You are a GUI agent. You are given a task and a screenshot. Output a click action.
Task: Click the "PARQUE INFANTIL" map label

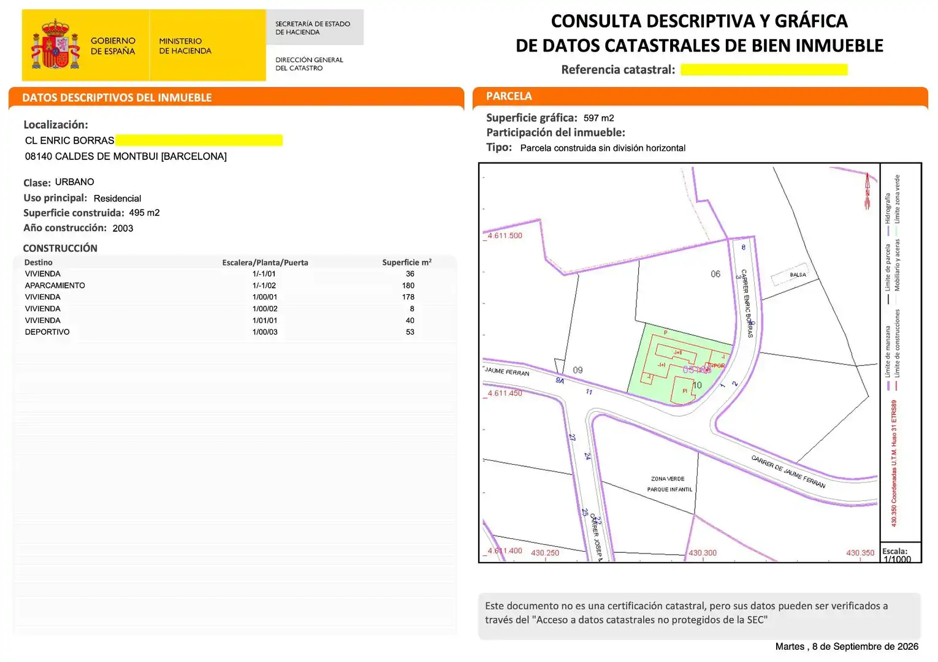(669, 490)
